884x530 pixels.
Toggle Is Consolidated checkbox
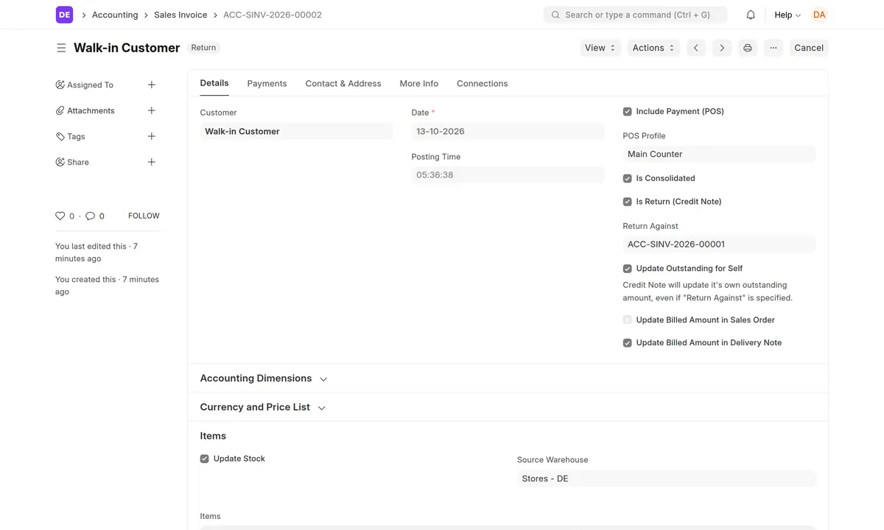[x=628, y=179]
